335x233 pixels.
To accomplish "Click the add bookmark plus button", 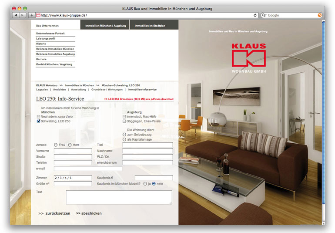I will pyautogui.click(x=32, y=15).
